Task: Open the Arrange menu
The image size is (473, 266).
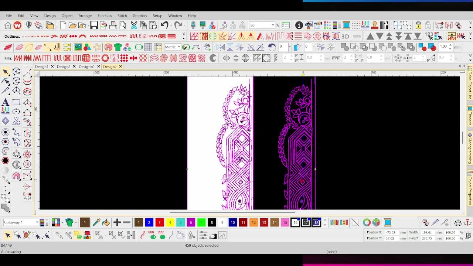Action: pyautogui.click(x=85, y=16)
